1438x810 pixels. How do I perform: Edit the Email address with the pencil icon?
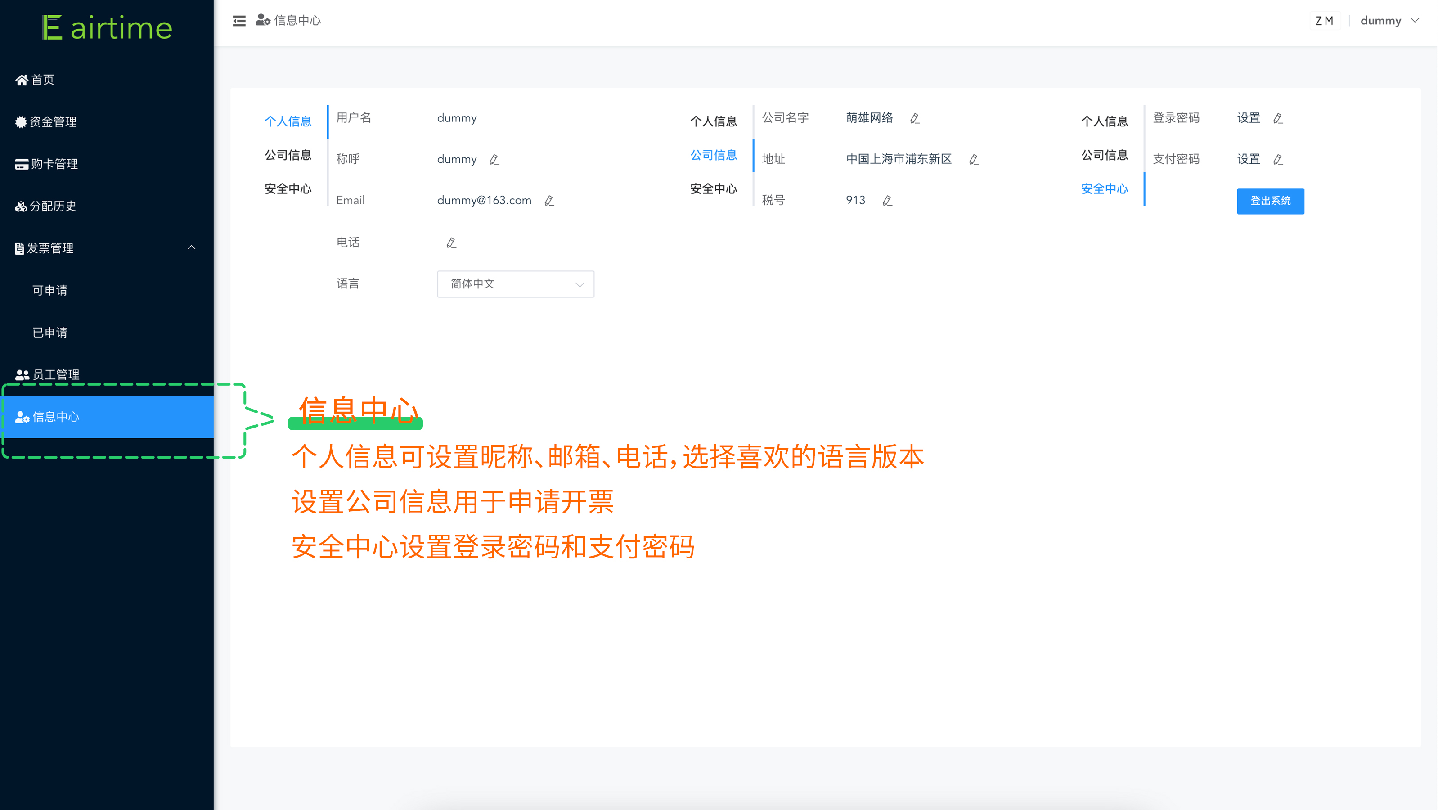coord(549,200)
